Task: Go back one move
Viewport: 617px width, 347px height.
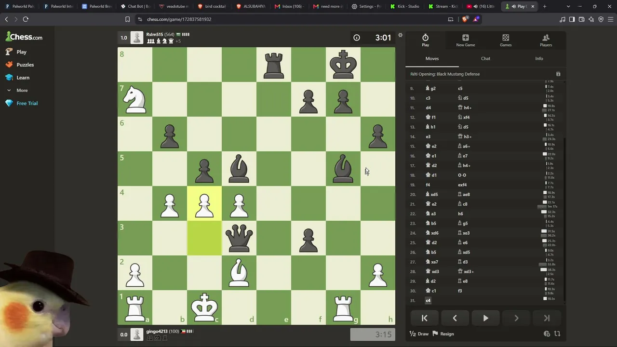Action: coord(455,318)
